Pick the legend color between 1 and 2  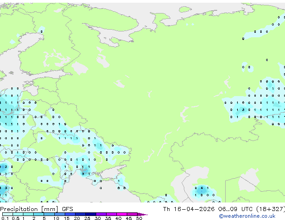28,214
